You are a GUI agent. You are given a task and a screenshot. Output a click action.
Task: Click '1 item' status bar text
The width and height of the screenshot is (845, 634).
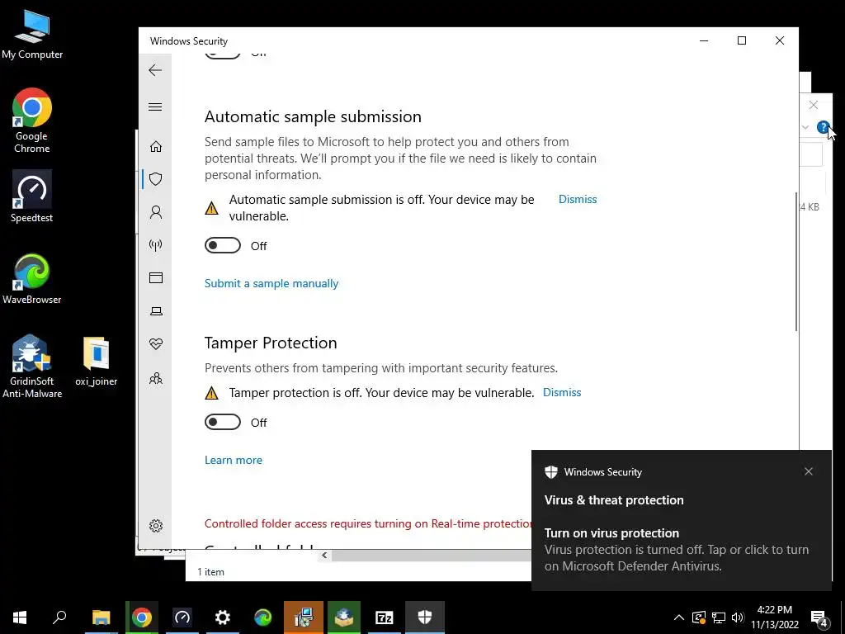point(210,572)
